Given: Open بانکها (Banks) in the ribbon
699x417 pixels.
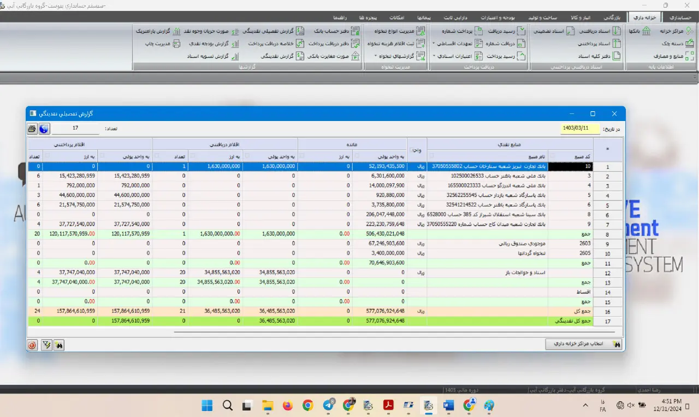Looking at the screenshot, I should [639, 31].
